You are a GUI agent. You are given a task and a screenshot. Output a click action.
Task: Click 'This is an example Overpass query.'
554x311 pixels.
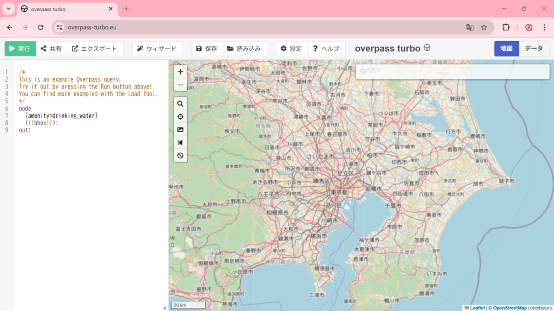(x=70, y=79)
